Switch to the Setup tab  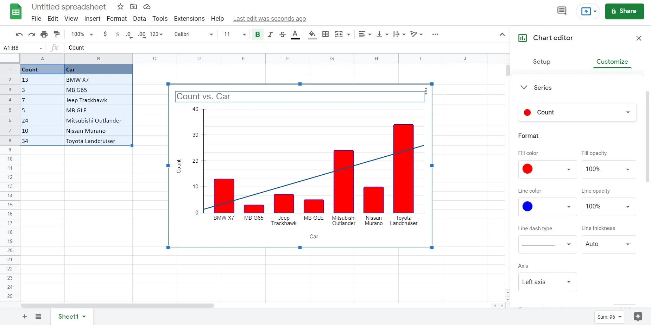click(542, 62)
